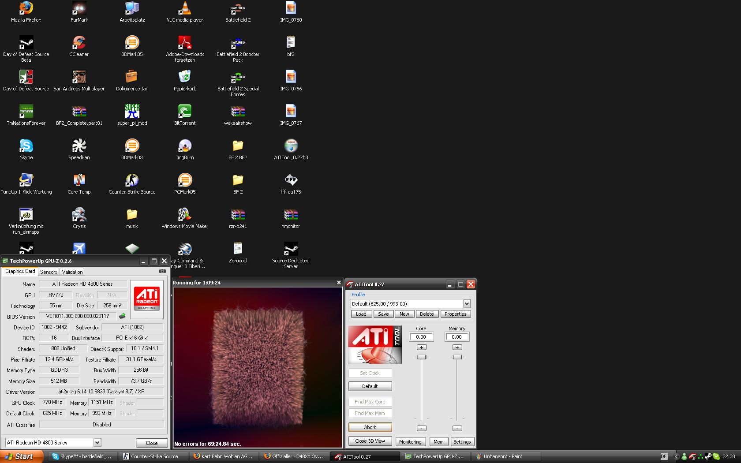Screen dimensions: 741x463
Task: Open the Mozilla Firefox desktop icon
Action: pos(26,12)
